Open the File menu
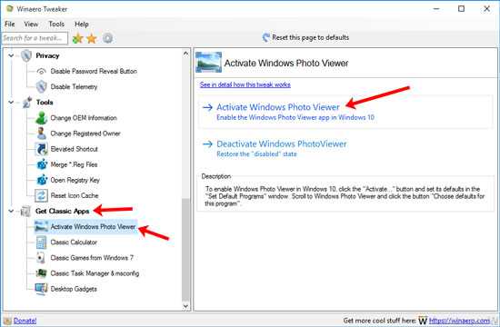Screen dimensions: 500x327 [x=10, y=25]
